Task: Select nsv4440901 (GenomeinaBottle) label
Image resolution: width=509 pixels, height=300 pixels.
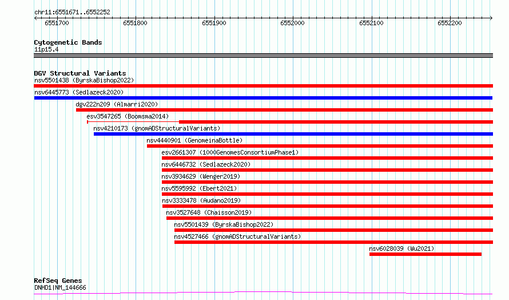Action: click(x=194, y=140)
